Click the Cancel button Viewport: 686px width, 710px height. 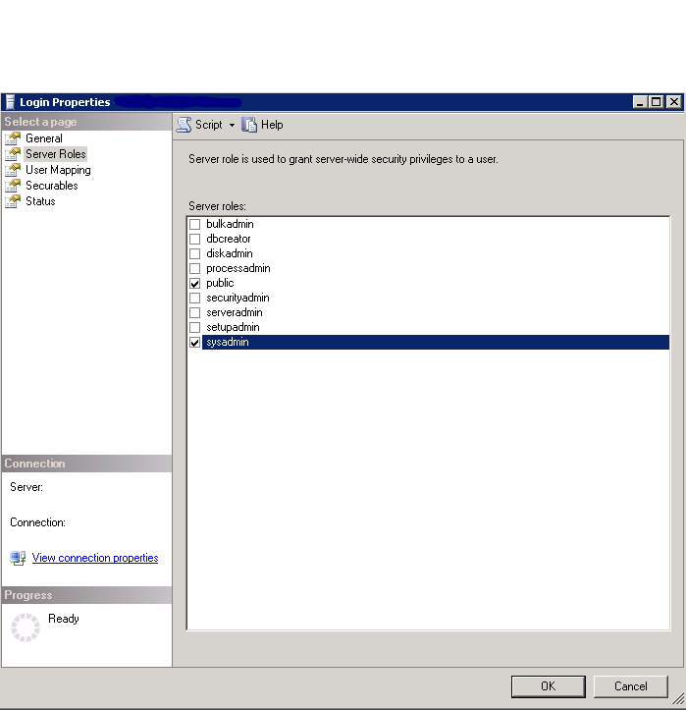631,686
